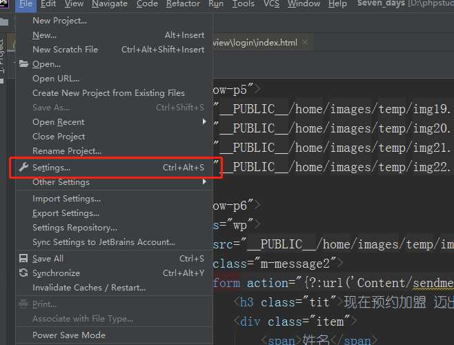Click the floppy disk icon beside Save All
Viewport: 454px width, 345px height.
(23, 258)
